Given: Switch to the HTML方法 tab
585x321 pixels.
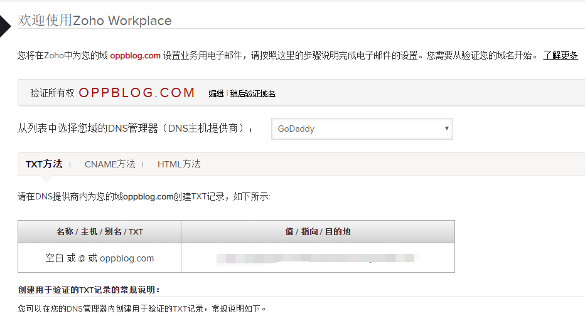Looking at the screenshot, I should coord(179,164).
